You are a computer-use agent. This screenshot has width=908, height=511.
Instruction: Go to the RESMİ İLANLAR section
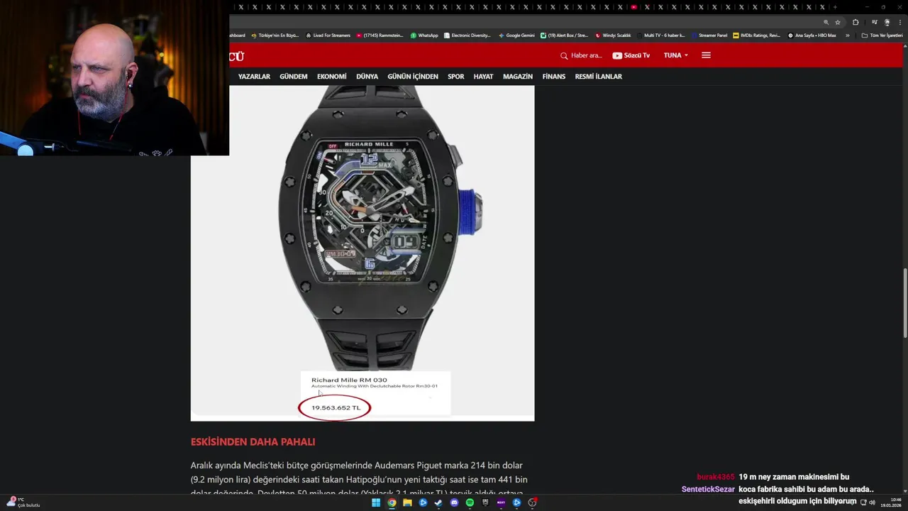coord(599,77)
